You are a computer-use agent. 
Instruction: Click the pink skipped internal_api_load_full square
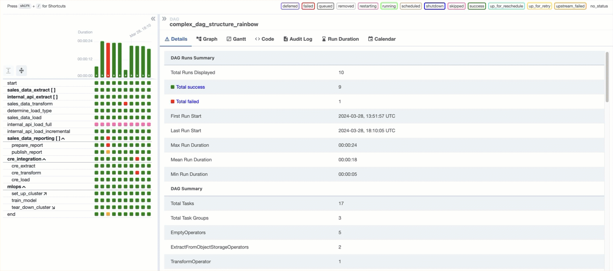pos(96,125)
